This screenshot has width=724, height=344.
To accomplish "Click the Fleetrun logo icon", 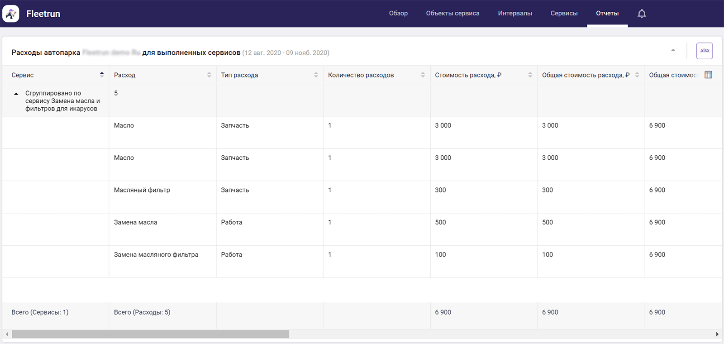I will pyautogui.click(x=11, y=14).
